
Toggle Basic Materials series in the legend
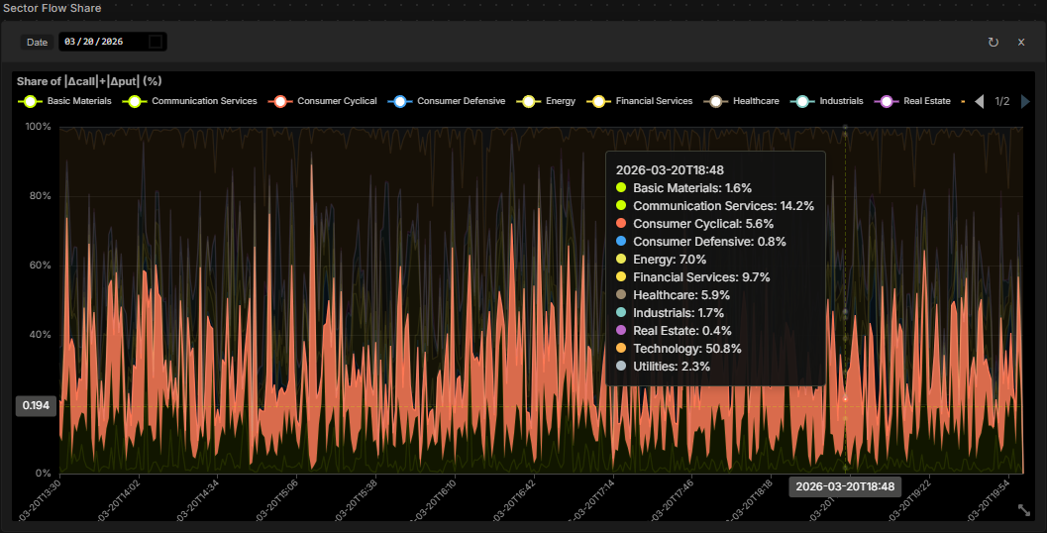click(31, 101)
